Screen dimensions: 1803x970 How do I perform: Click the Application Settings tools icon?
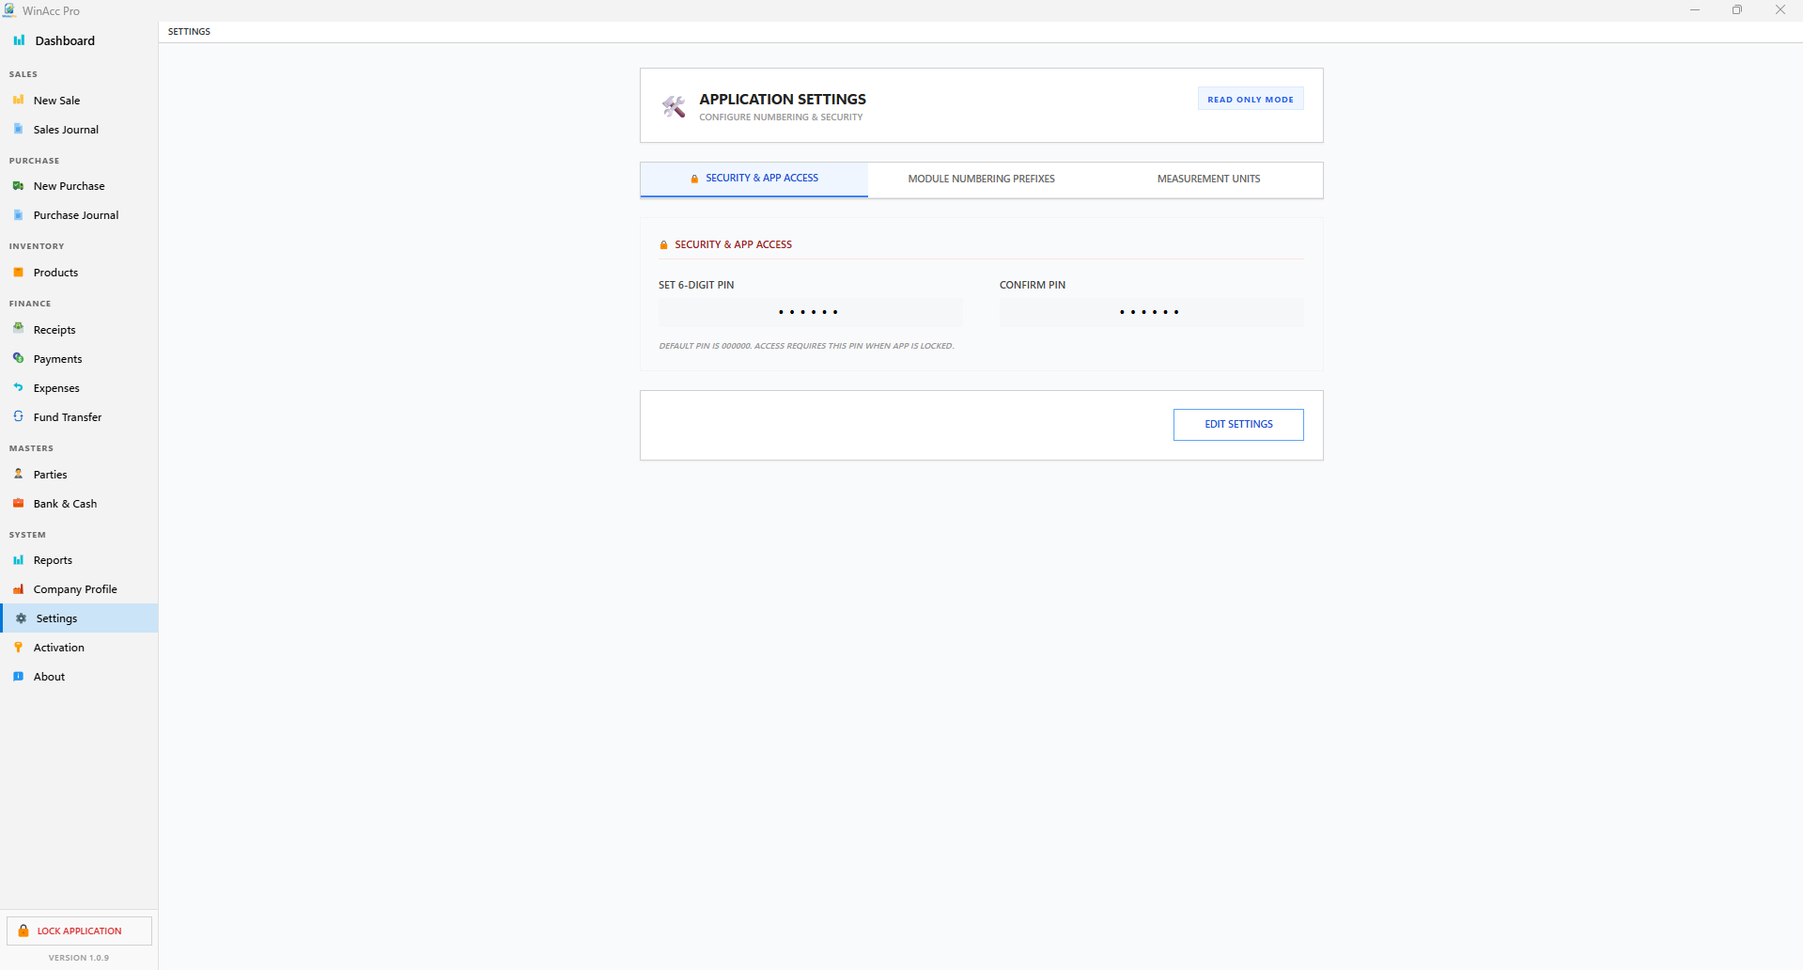pyautogui.click(x=674, y=106)
